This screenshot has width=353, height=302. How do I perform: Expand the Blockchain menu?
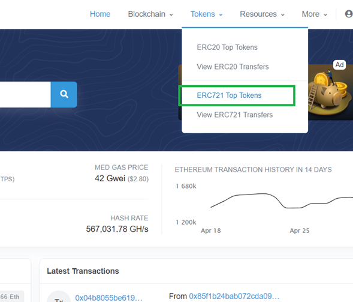point(150,14)
